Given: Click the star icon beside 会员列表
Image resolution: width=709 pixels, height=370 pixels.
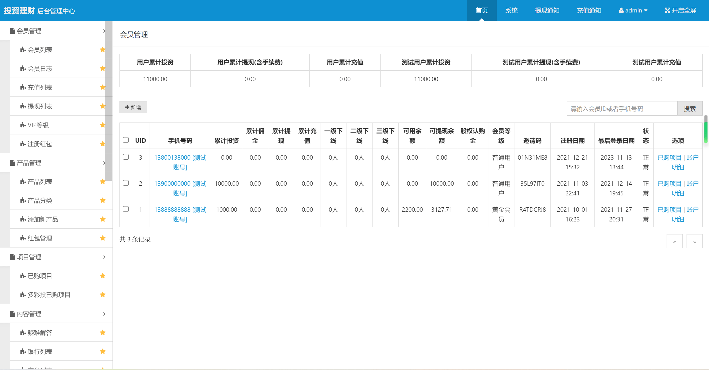Looking at the screenshot, I should 103,50.
